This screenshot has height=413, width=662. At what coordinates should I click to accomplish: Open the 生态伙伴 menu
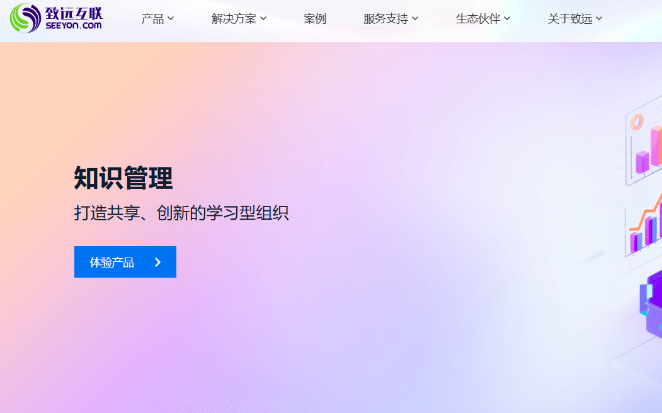(478, 18)
